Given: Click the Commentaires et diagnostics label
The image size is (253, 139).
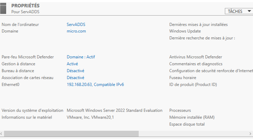Looking at the screenshot, I should [196, 64].
